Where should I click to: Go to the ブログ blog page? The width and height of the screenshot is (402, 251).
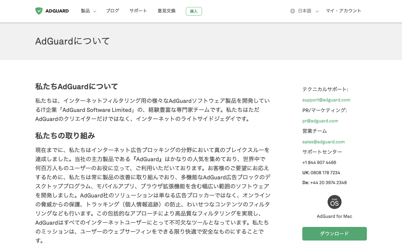click(112, 11)
